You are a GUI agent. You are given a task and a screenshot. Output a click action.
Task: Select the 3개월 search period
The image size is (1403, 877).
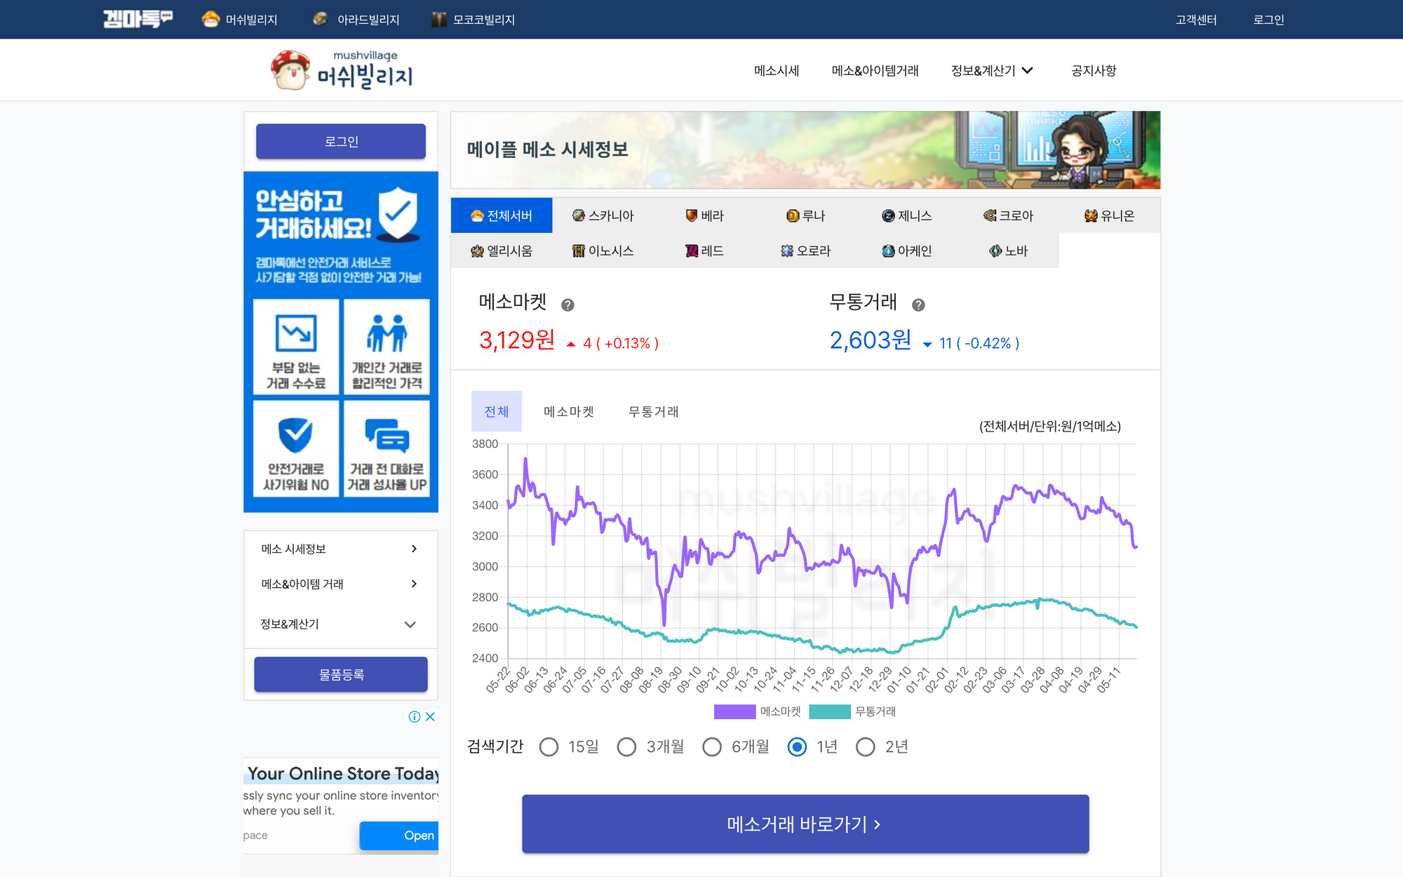pyautogui.click(x=627, y=747)
